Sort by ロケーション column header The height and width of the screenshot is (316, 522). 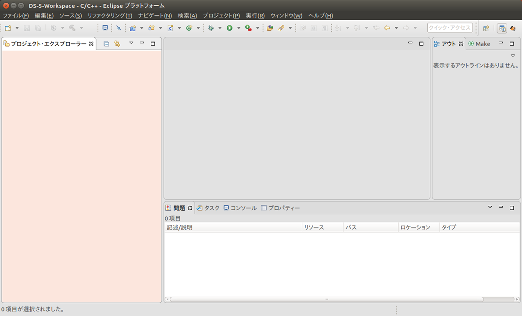[x=419, y=227]
